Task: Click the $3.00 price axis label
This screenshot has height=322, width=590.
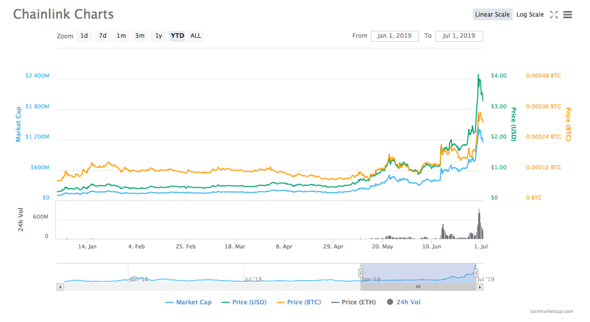Action: pyautogui.click(x=499, y=106)
